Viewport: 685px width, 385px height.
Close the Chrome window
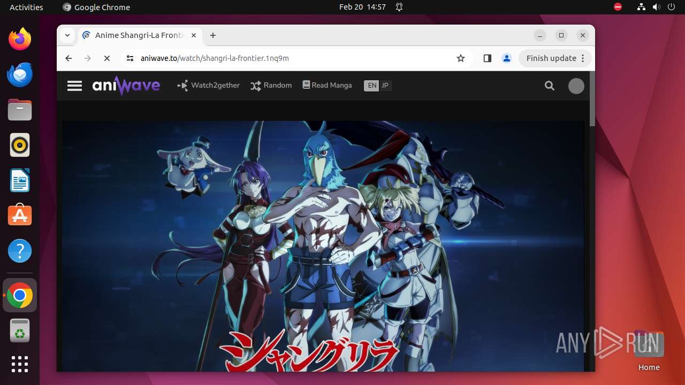click(583, 35)
